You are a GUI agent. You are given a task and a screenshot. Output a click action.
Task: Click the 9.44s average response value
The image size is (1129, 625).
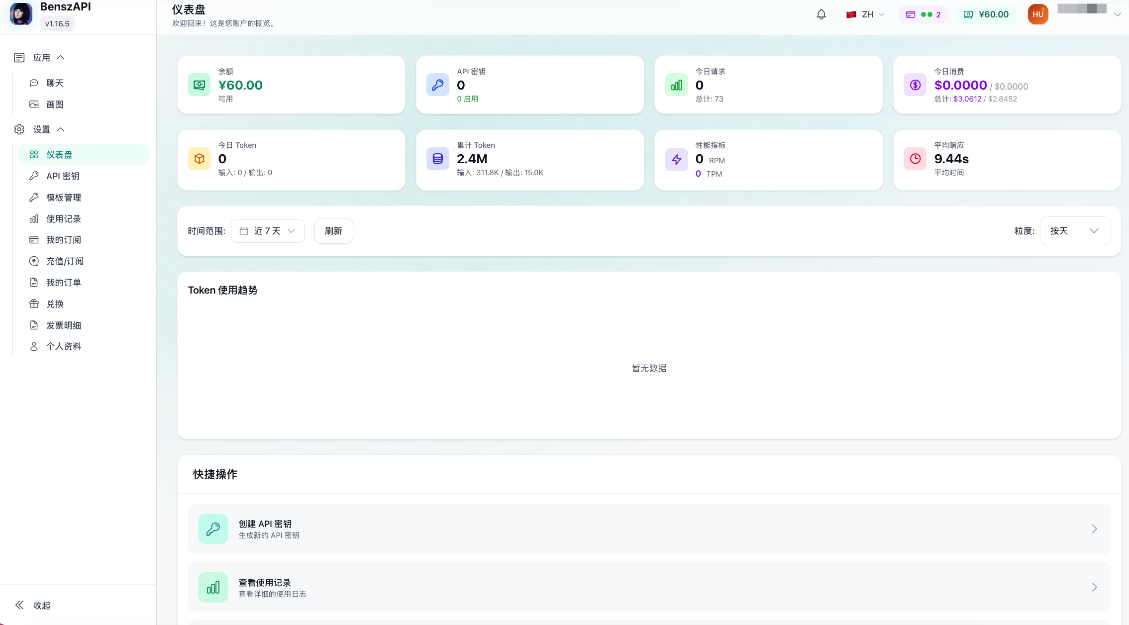tap(951, 159)
